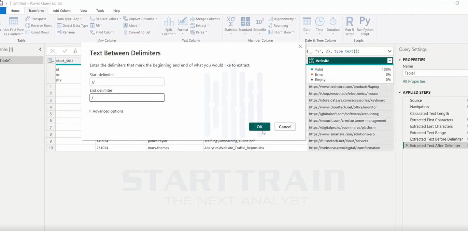
Task: Click OK in Text Between Delimiters
Action: (260, 127)
